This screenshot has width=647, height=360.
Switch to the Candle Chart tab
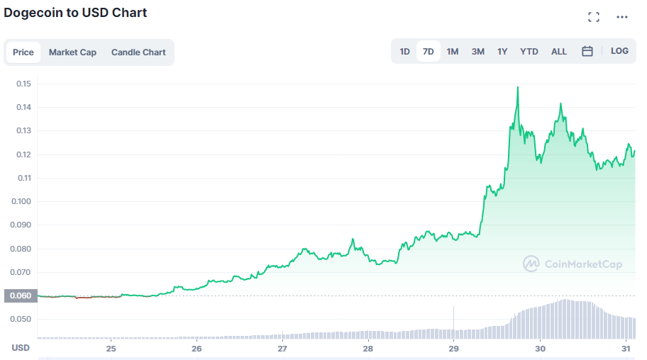tap(138, 52)
